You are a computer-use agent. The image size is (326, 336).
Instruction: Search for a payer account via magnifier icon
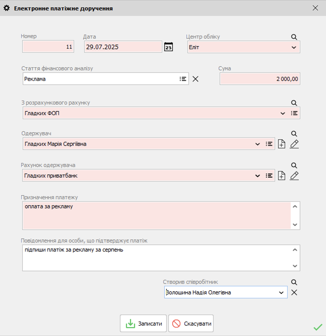pyautogui.click(x=294, y=103)
